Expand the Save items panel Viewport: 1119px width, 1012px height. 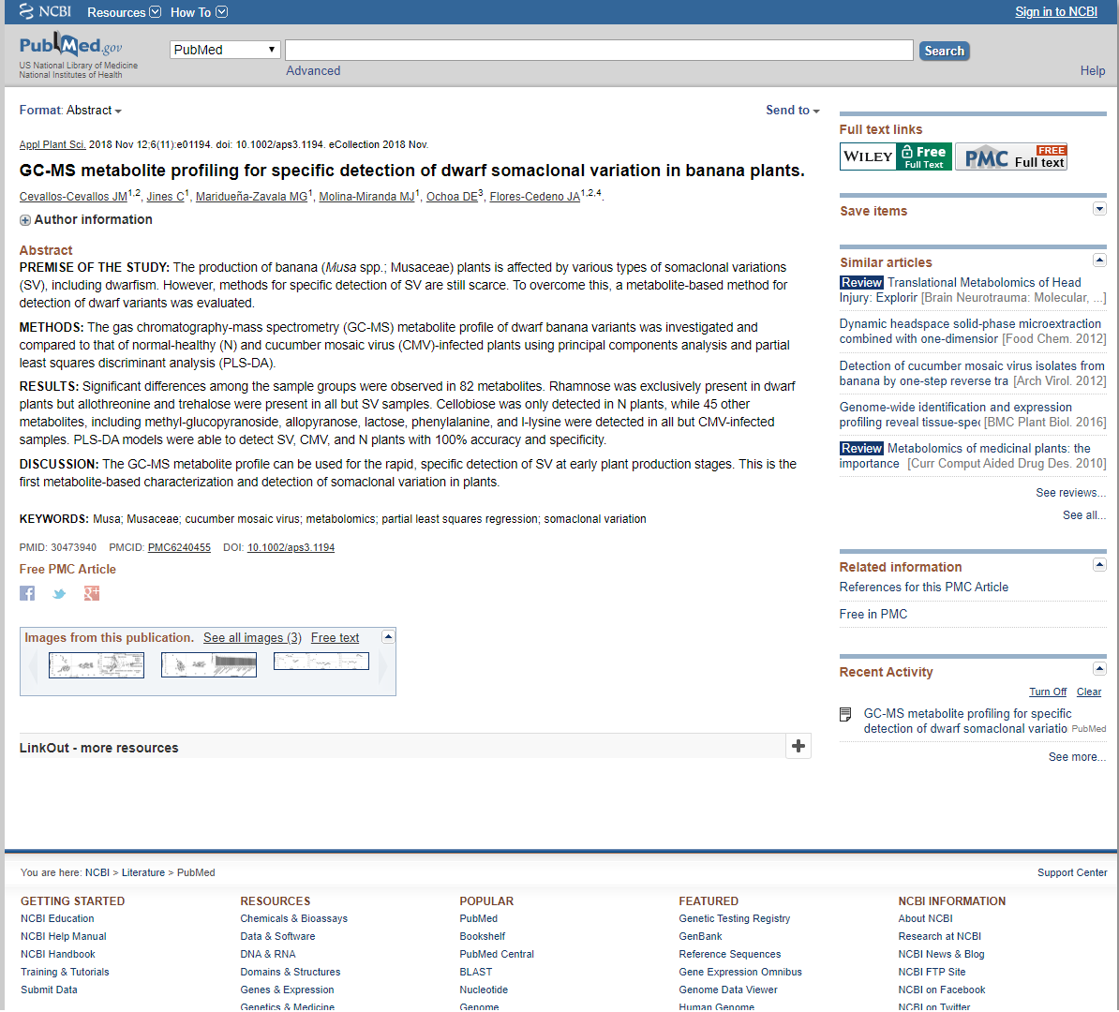click(1099, 209)
